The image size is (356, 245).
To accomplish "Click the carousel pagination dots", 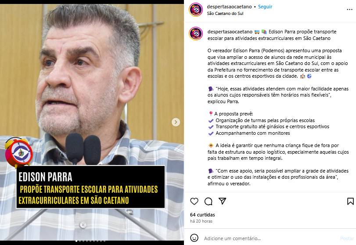I will click(90, 241).
